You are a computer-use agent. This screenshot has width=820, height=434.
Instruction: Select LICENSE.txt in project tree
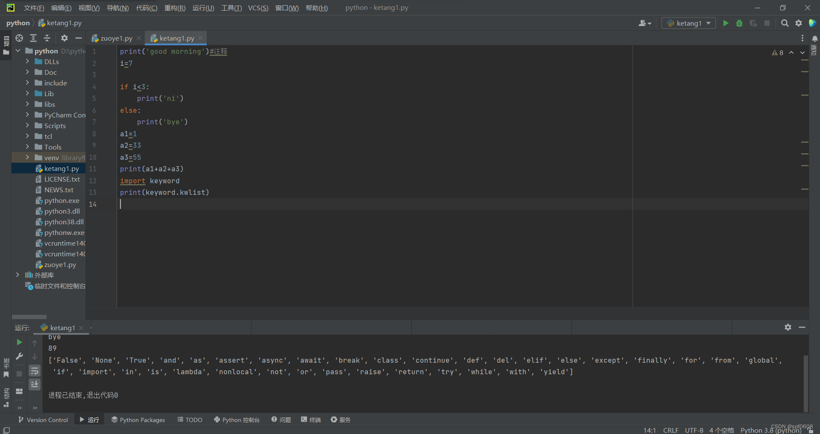click(62, 179)
